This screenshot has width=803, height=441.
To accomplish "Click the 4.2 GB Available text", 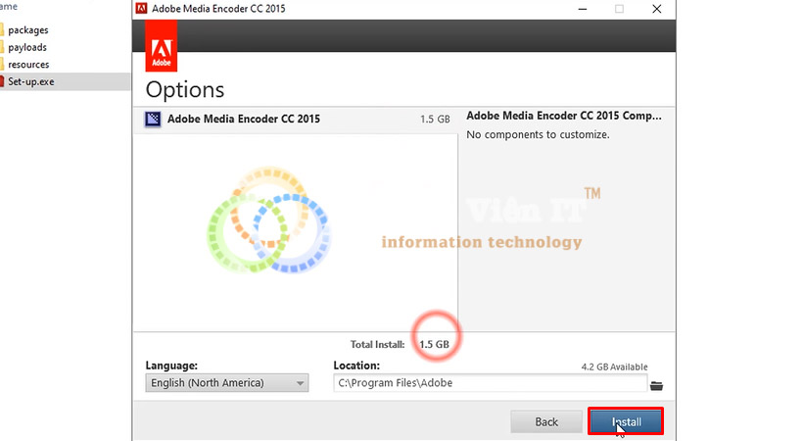I will pos(614,367).
